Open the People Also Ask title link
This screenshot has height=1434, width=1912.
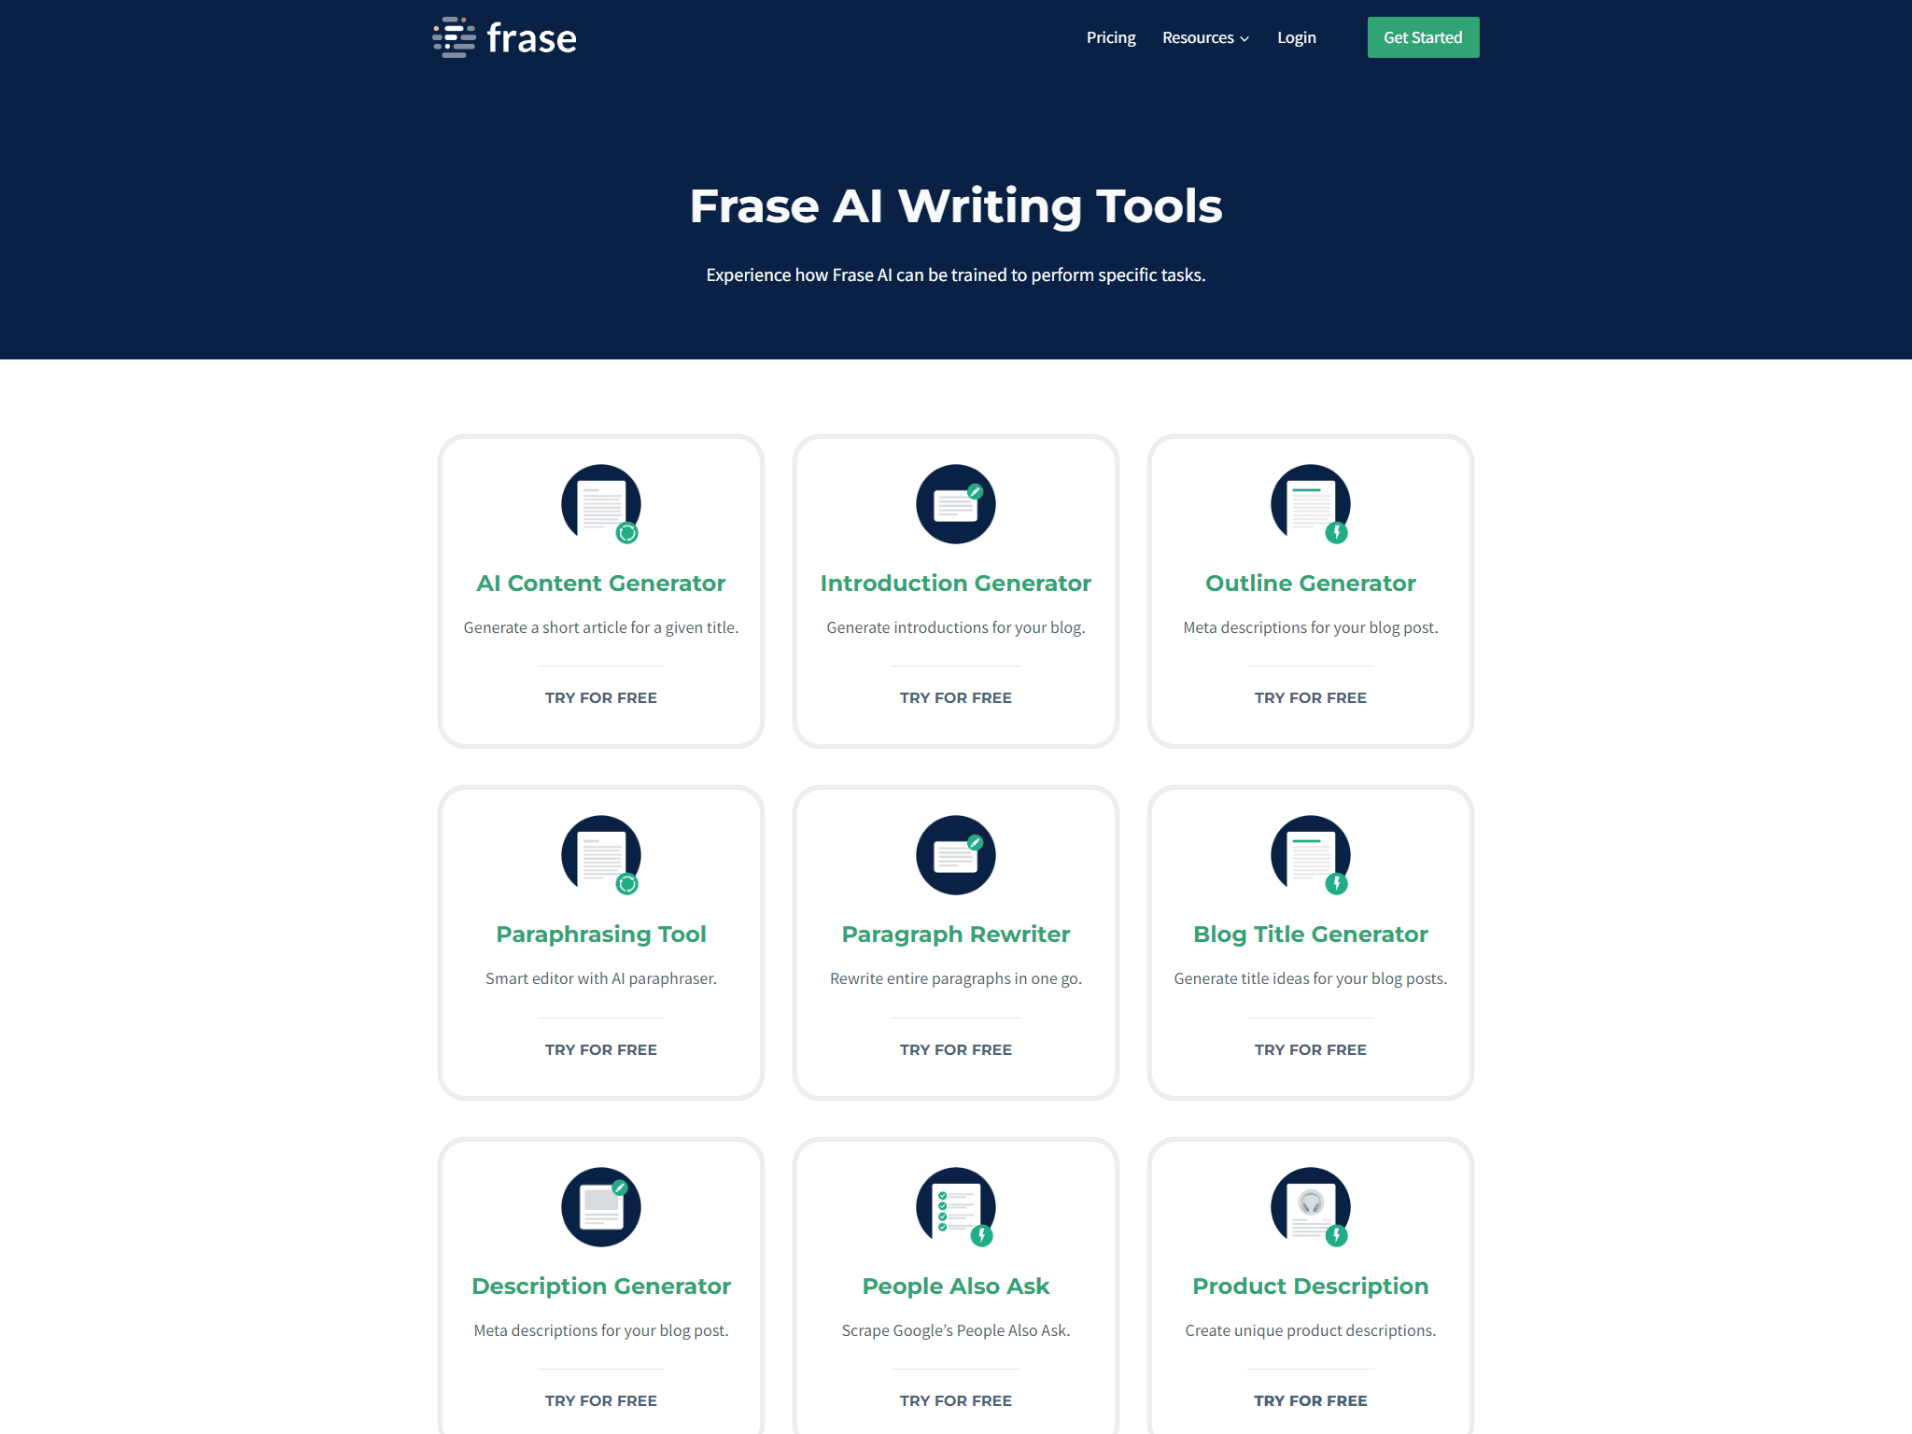pos(956,1286)
